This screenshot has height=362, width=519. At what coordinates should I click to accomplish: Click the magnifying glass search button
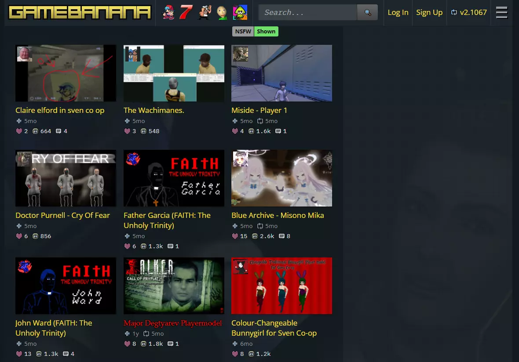[x=367, y=13]
